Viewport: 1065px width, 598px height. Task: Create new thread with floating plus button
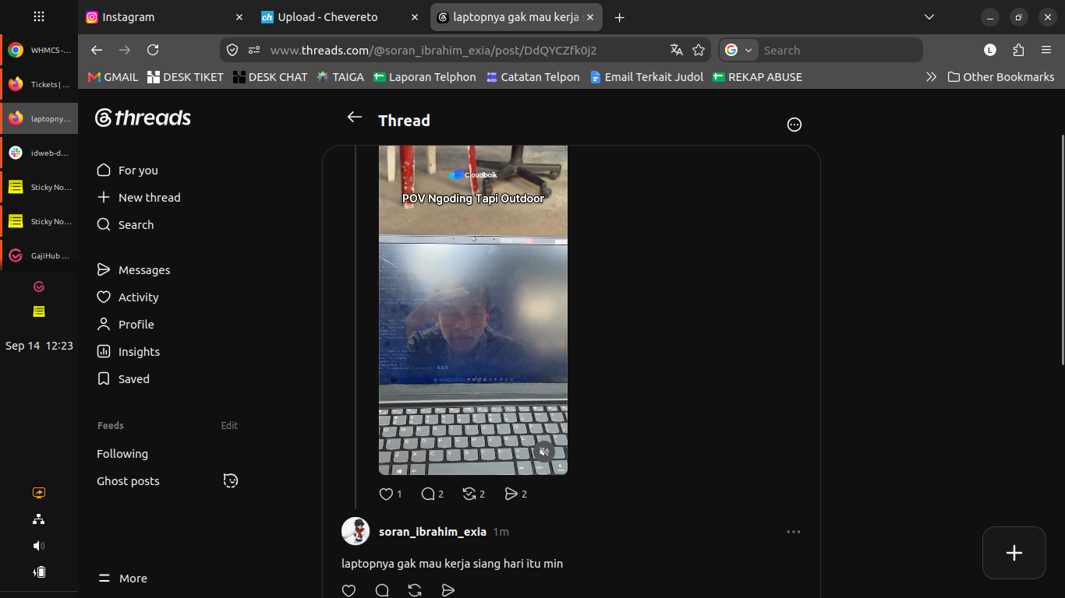tap(1014, 553)
